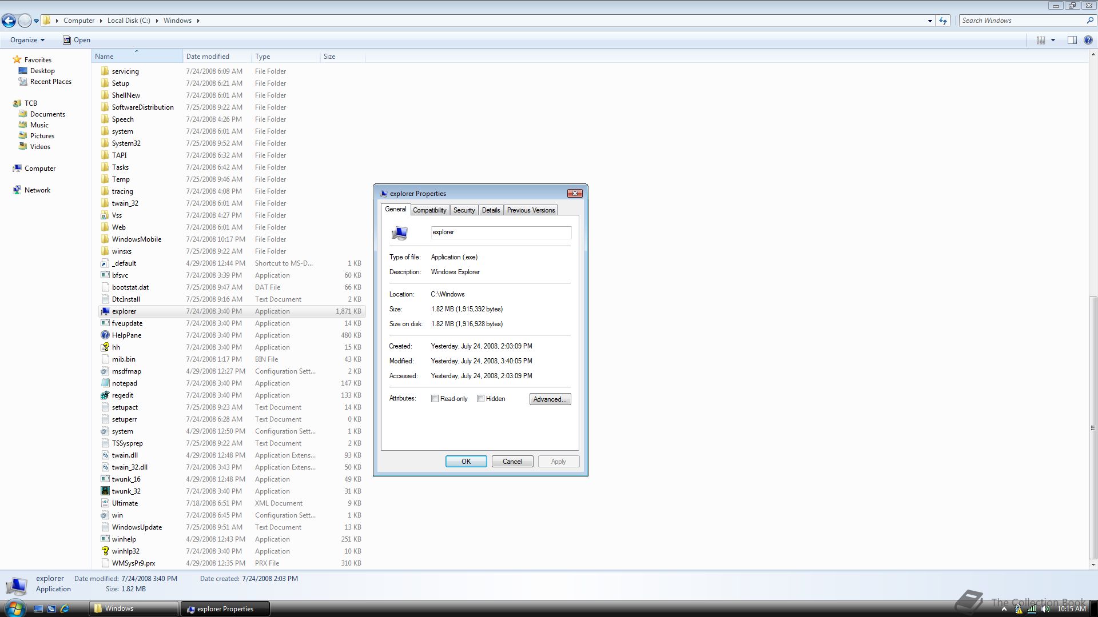Open Documents library in sidebar

coord(47,114)
